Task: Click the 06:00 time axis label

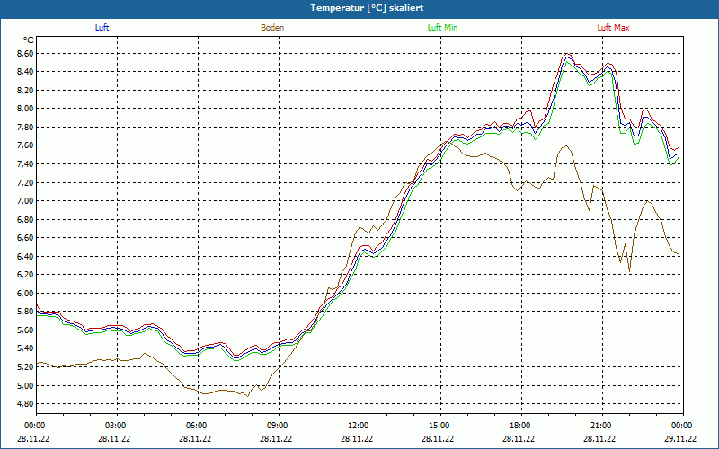Action: pyautogui.click(x=195, y=426)
